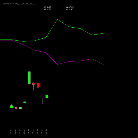The image size is (138, 138).
Task: Click the high value H: 2.10
Action: [x=70, y=7]
